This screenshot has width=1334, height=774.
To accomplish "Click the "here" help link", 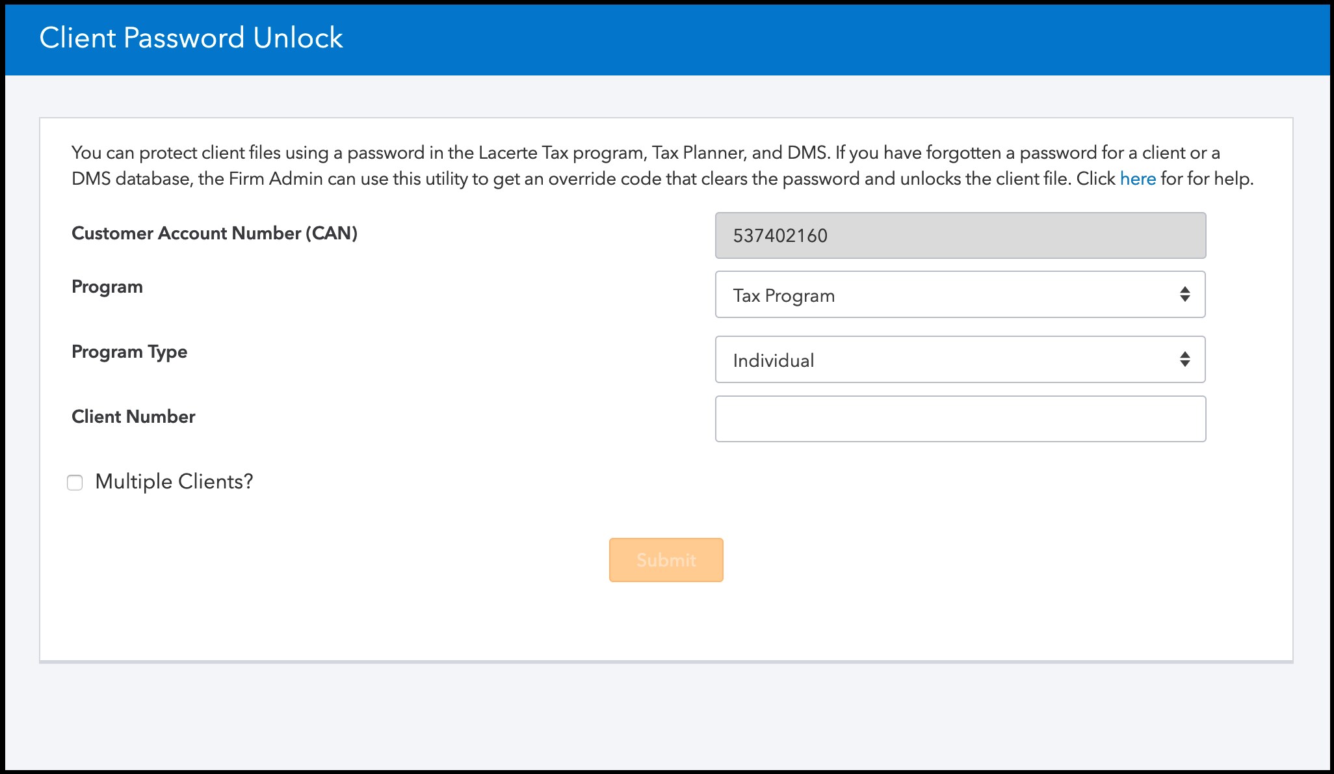I will 1138,179.
